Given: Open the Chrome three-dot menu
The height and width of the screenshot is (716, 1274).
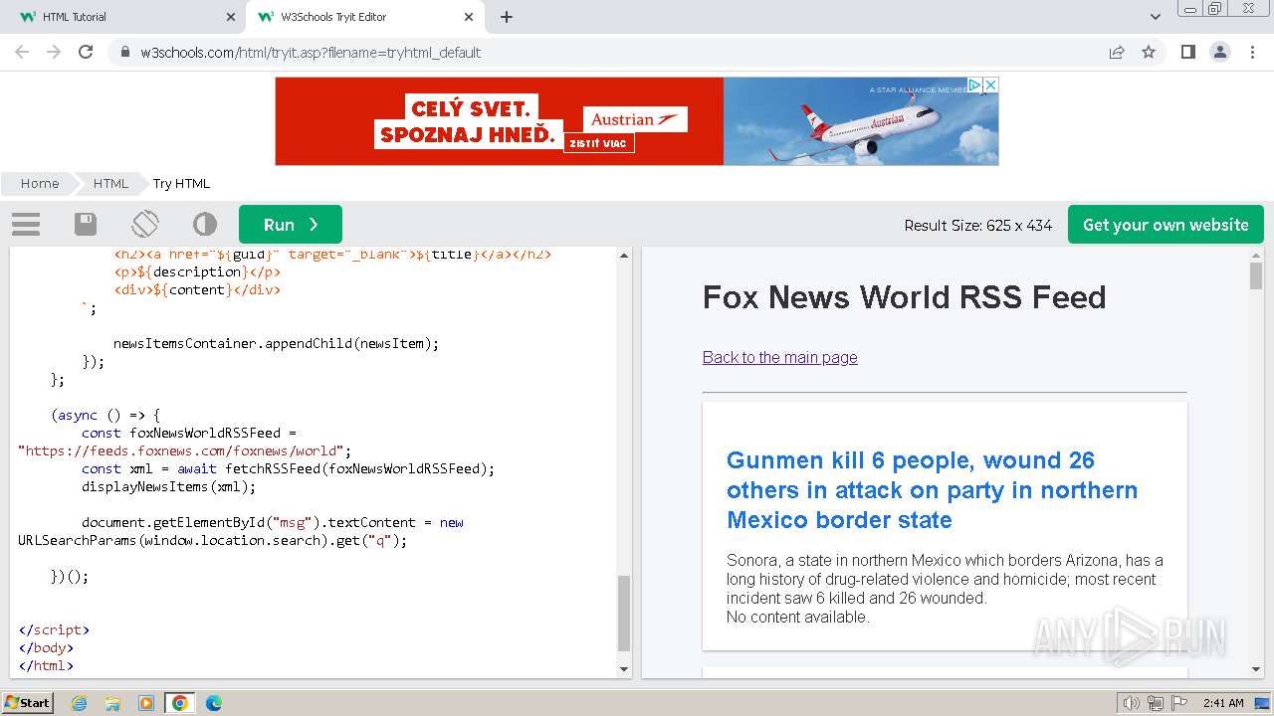Looking at the screenshot, I should (1251, 52).
